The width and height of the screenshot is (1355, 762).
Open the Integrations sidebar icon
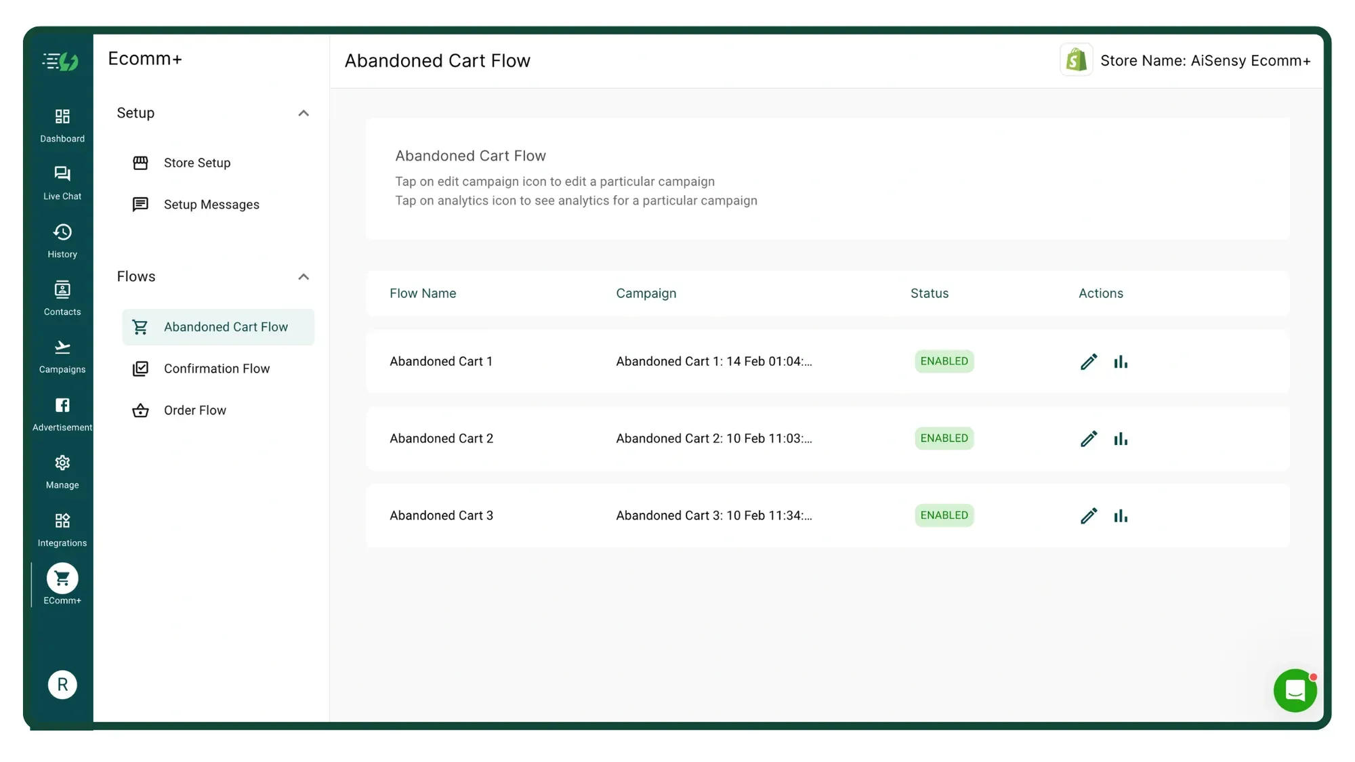pyautogui.click(x=62, y=529)
